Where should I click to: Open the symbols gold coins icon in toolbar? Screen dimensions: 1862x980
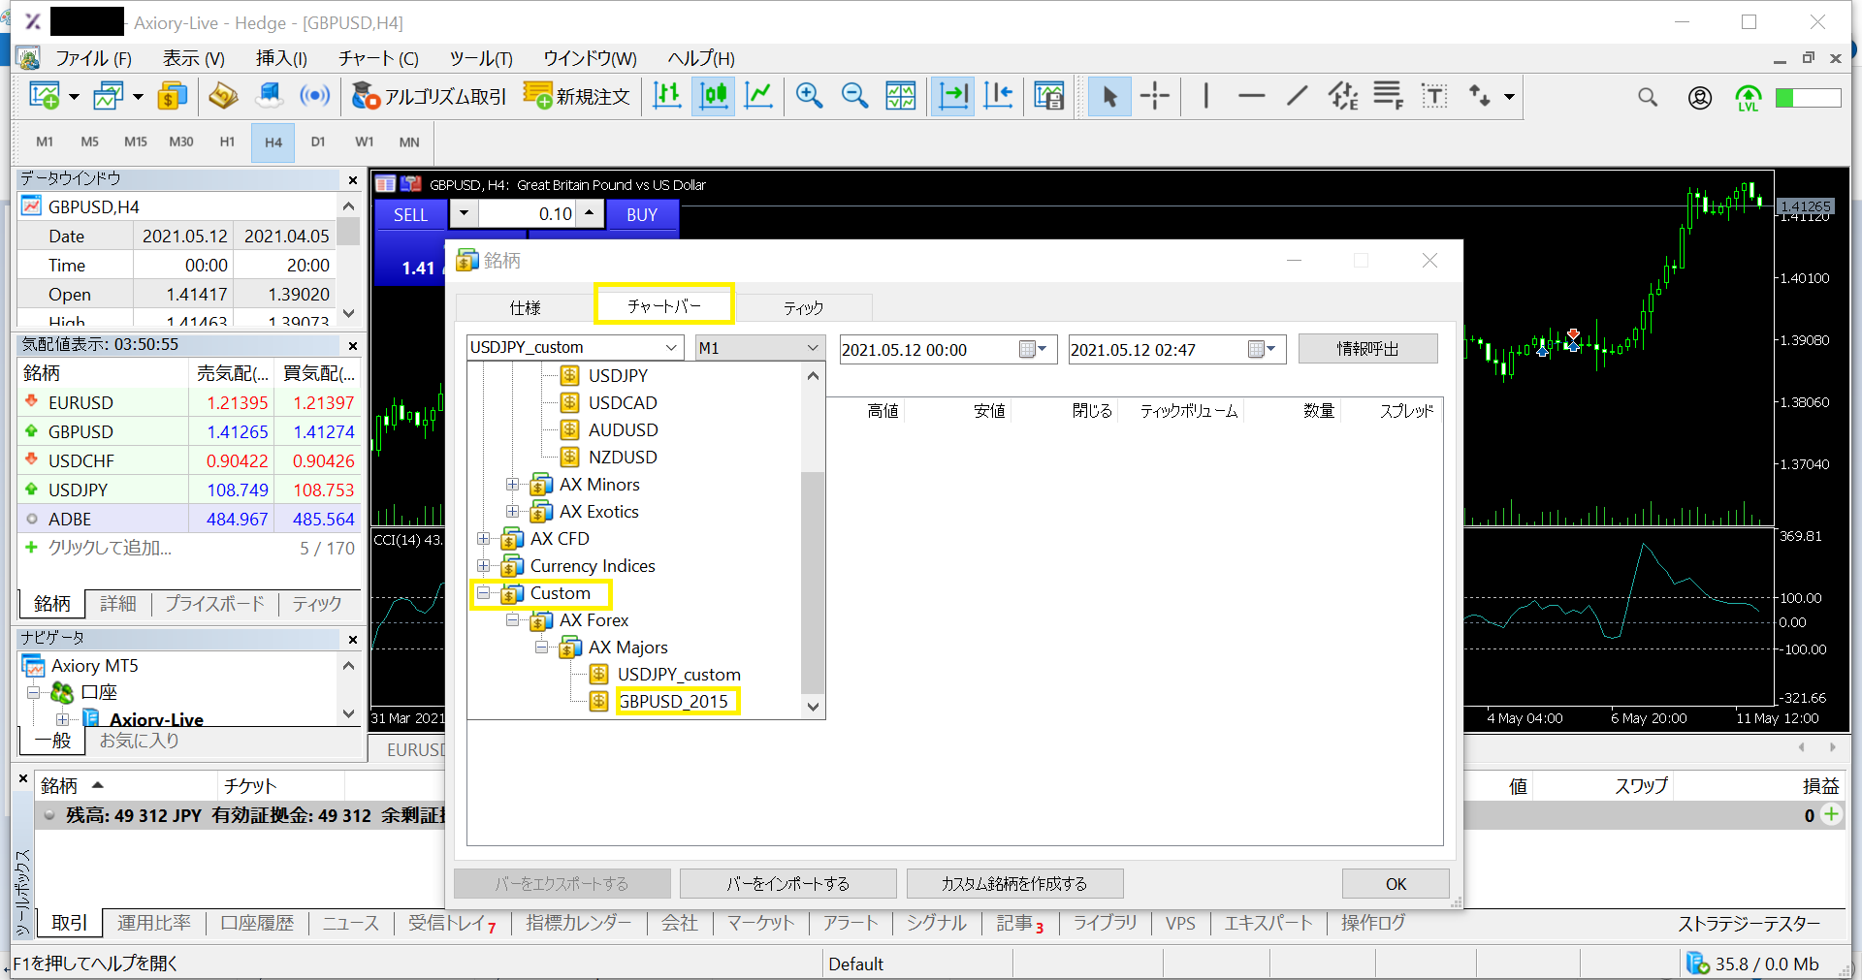[172, 96]
